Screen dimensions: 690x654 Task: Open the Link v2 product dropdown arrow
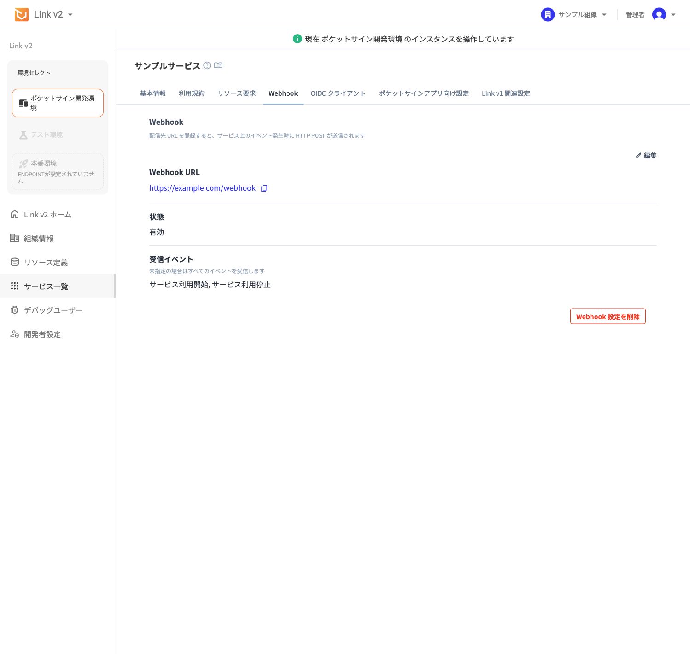click(x=70, y=15)
